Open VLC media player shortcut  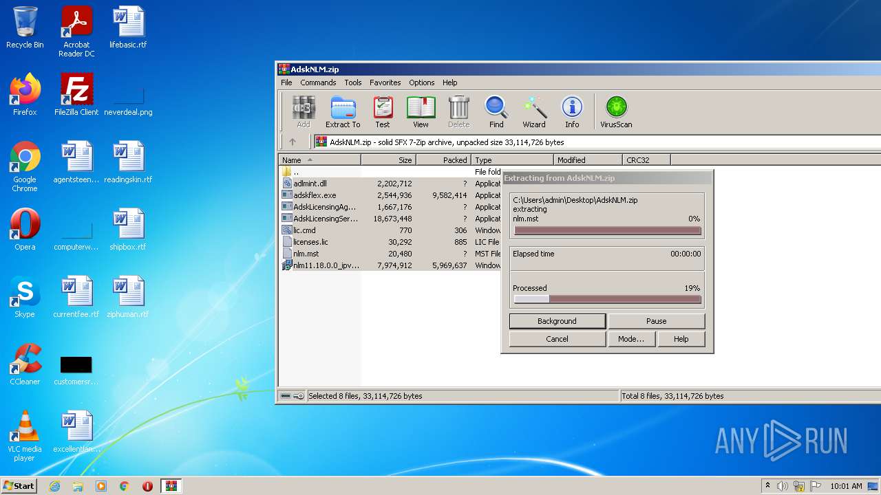click(25, 436)
